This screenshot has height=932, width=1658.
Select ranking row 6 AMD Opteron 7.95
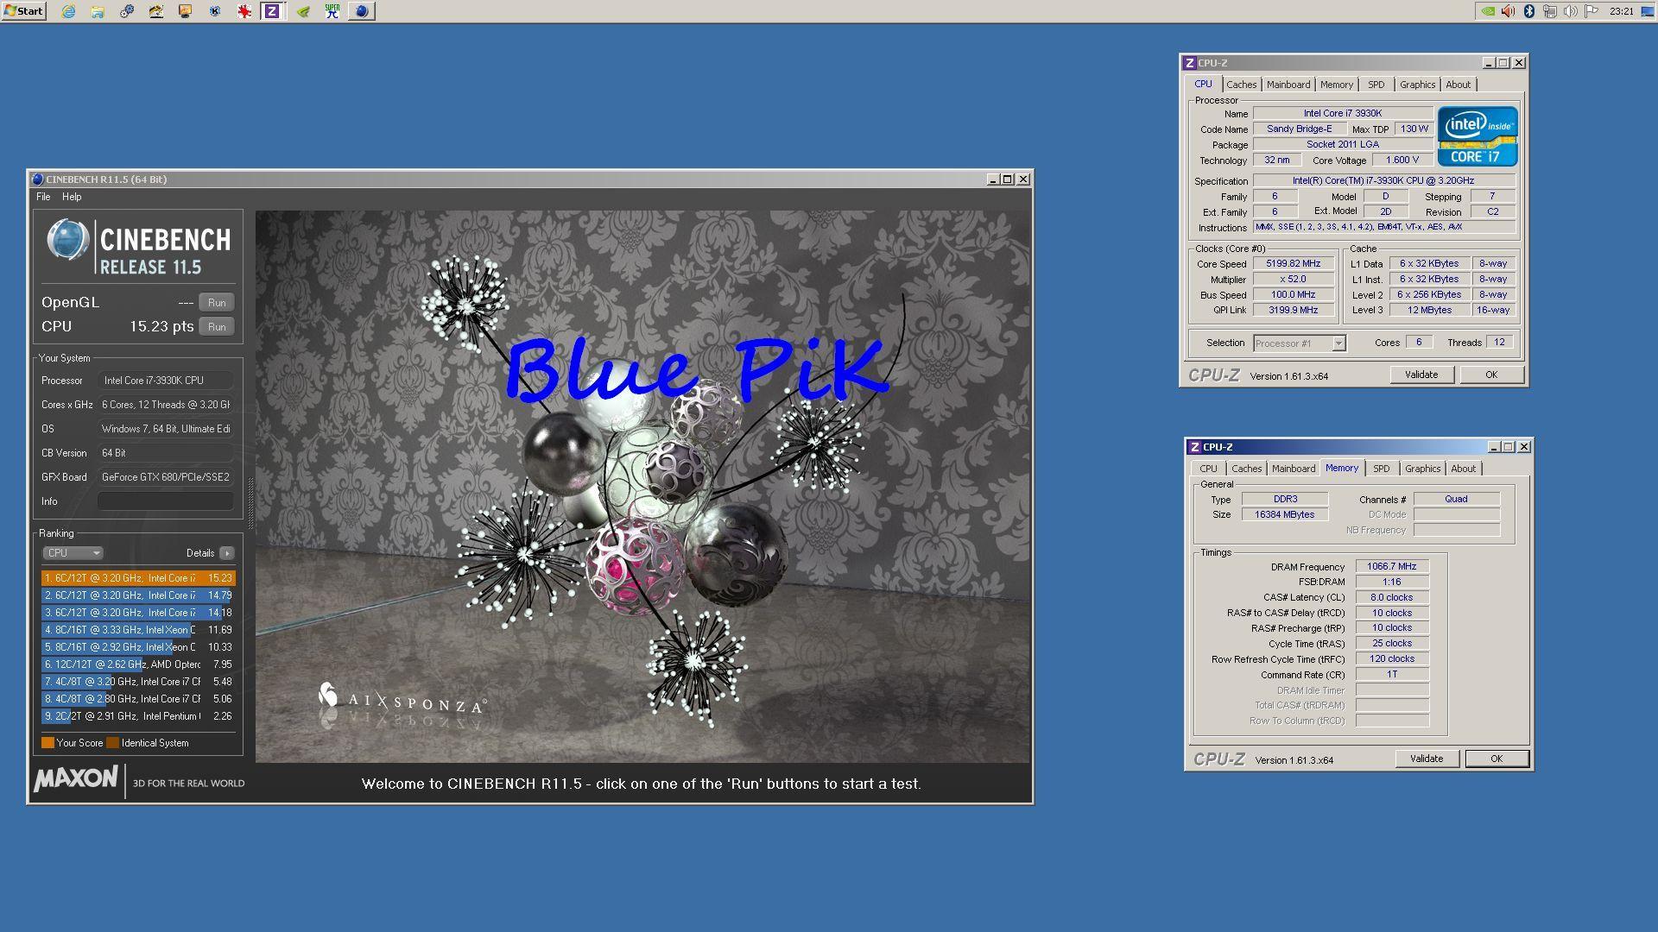click(138, 664)
